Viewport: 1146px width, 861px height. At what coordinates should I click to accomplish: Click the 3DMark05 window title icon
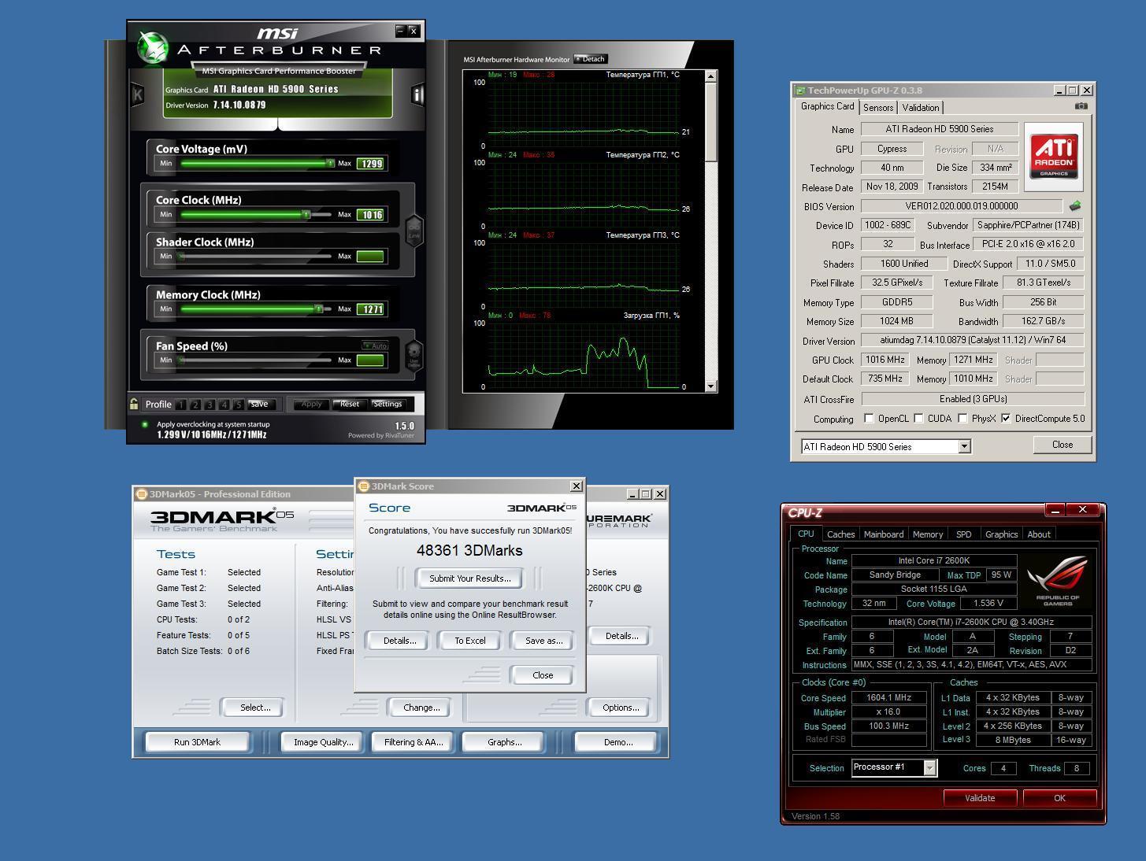(x=141, y=494)
